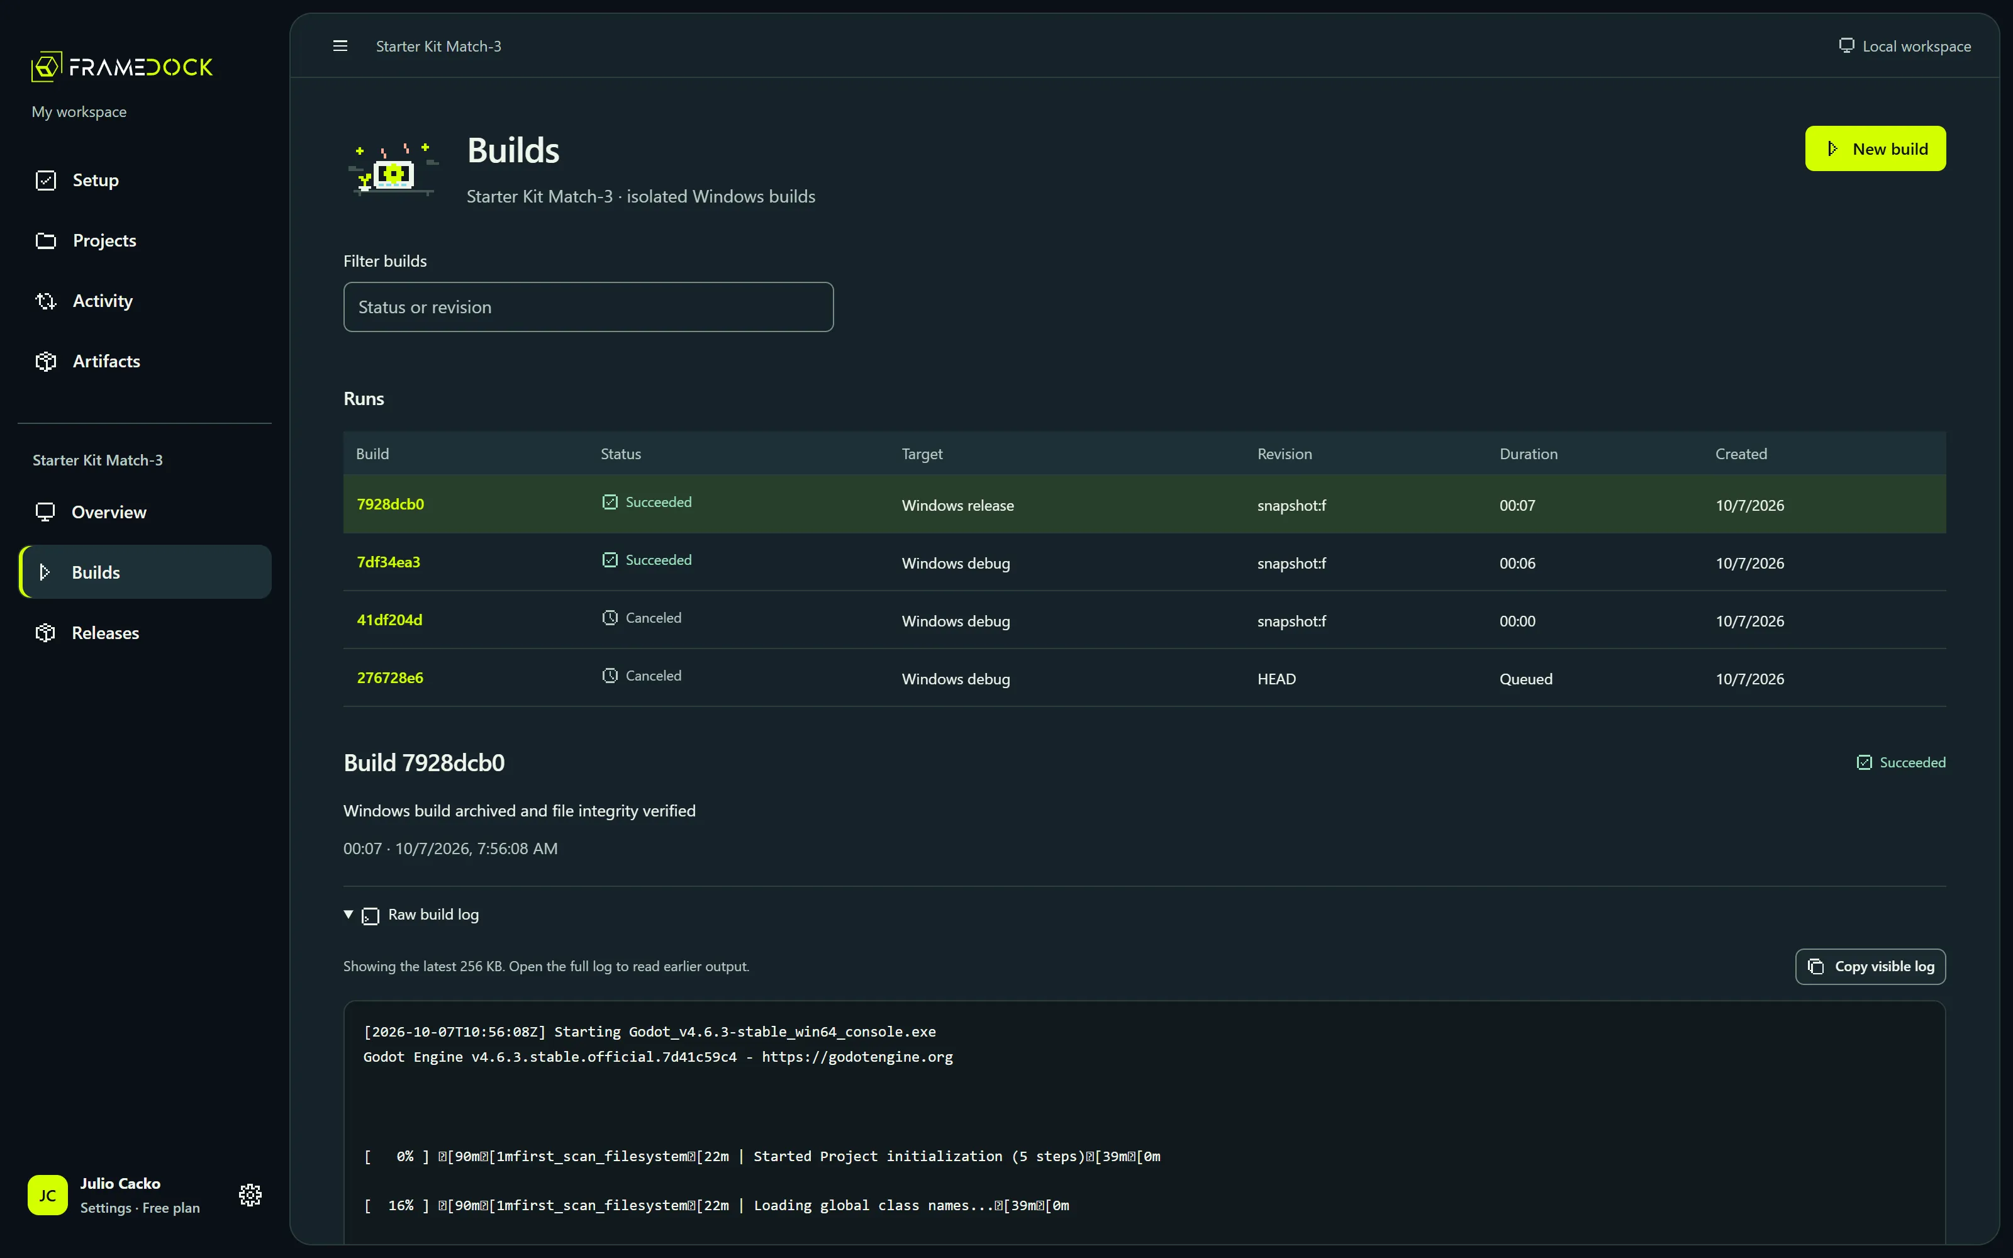Collapse the Raw build log disclosure triangle
This screenshot has width=2013, height=1258.
pyautogui.click(x=349, y=915)
